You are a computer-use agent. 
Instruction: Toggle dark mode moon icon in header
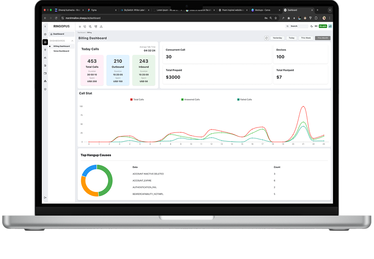tap(312, 26)
